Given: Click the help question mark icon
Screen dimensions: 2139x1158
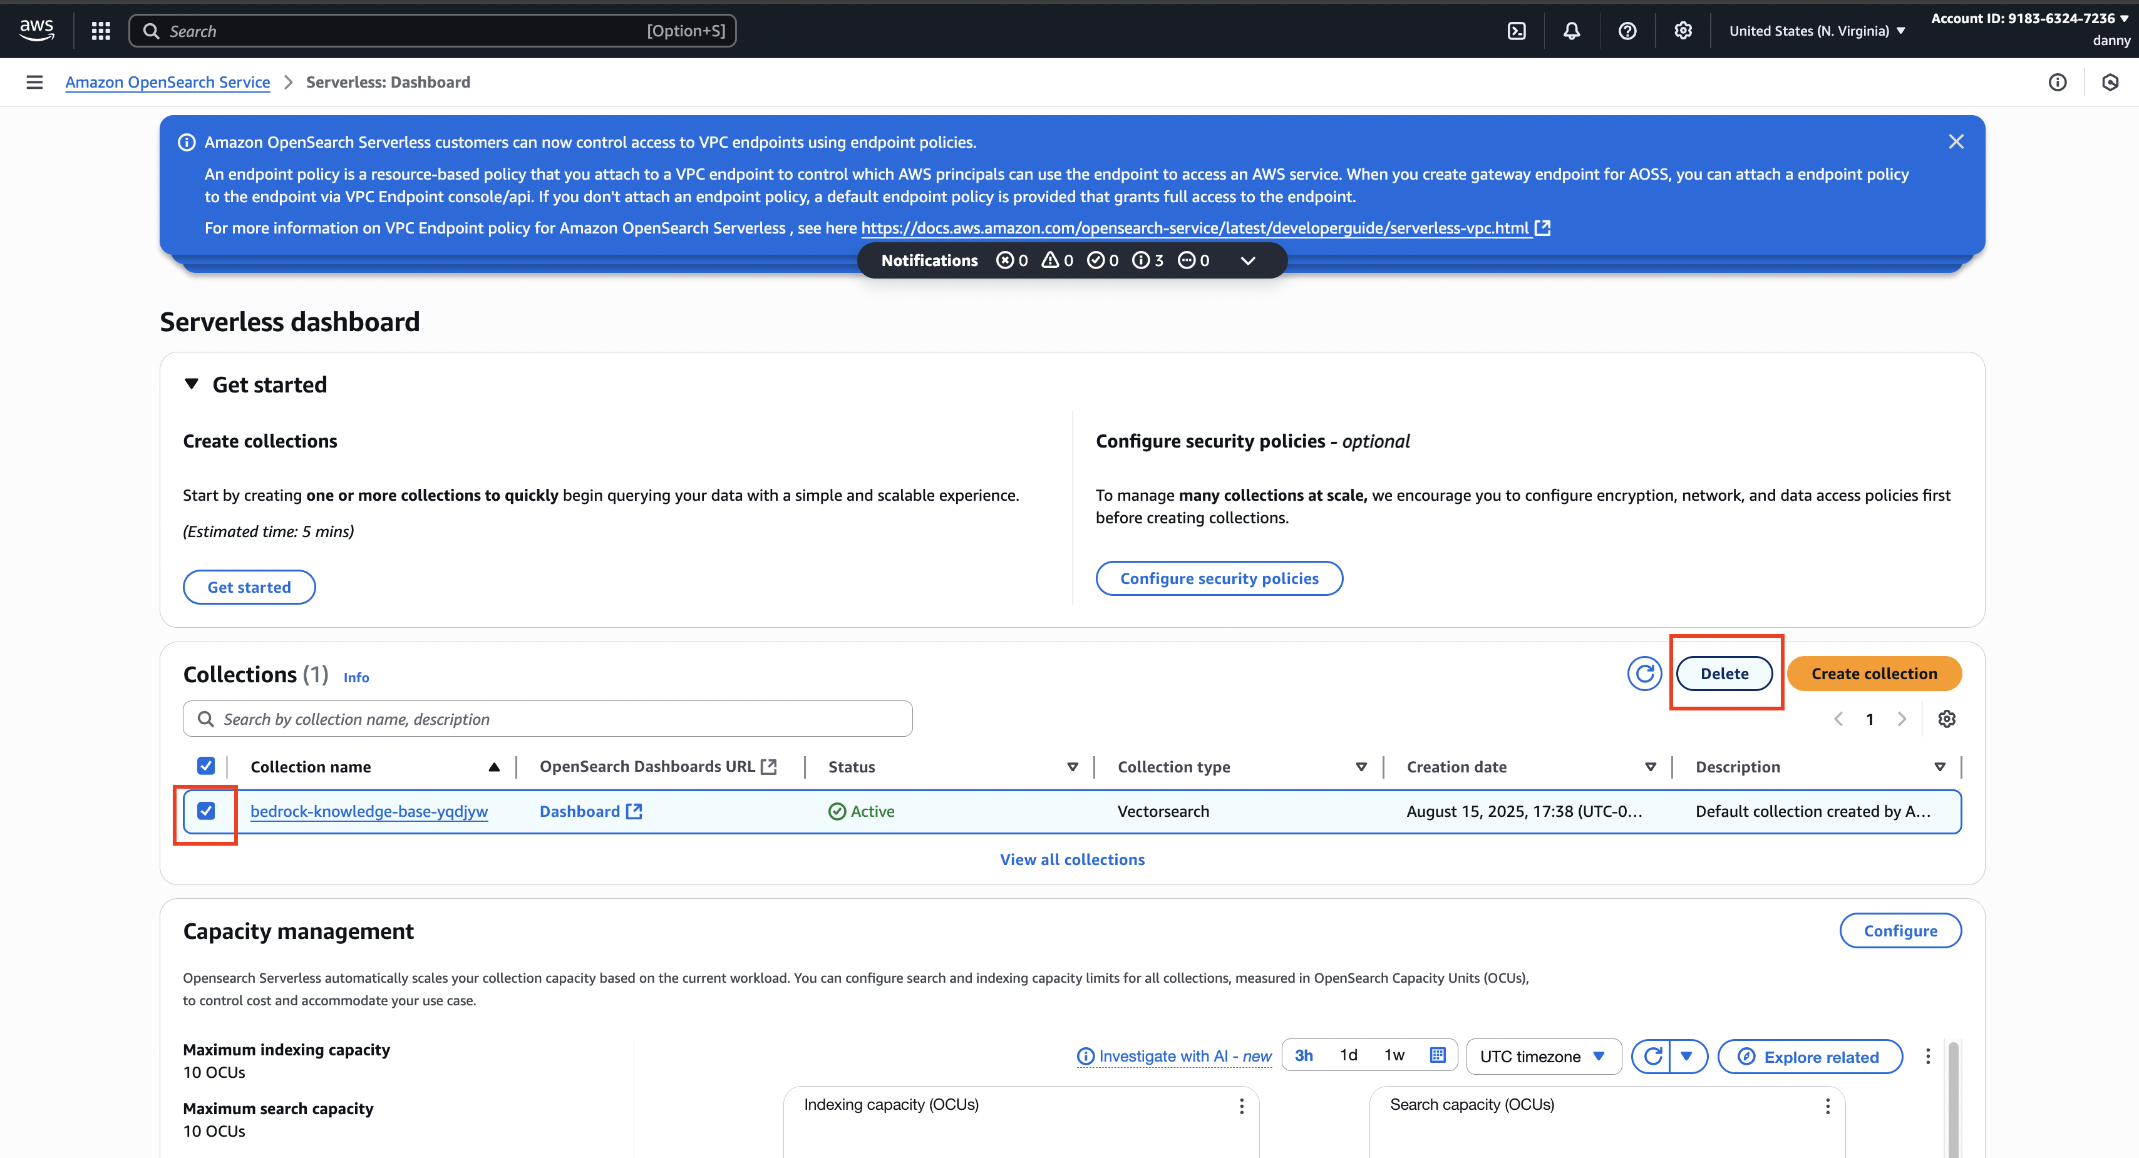Looking at the screenshot, I should [1627, 31].
